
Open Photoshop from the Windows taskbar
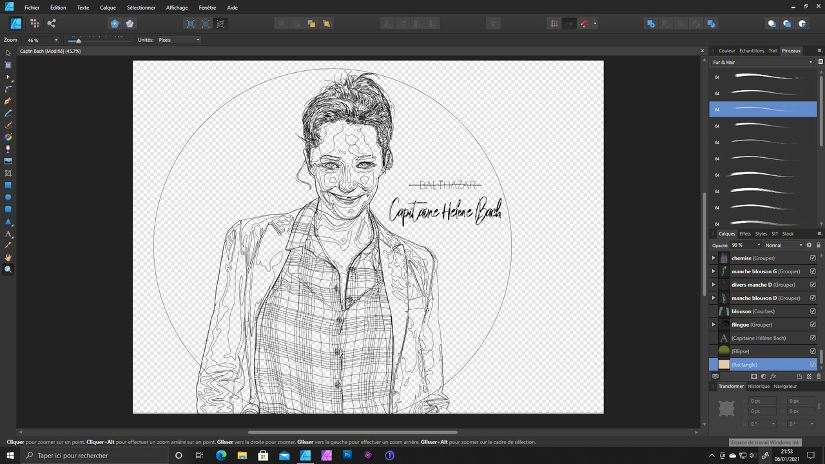pyautogui.click(x=347, y=455)
